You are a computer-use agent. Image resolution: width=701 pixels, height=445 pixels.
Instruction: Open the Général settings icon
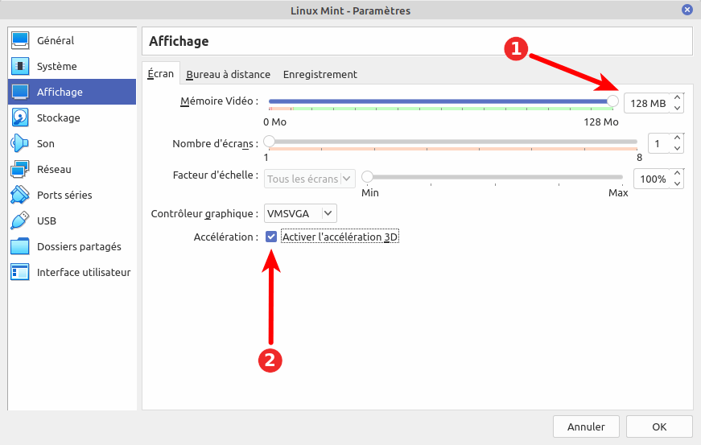pos(20,40)
